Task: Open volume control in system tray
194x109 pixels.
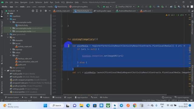Action: [172, 105]
